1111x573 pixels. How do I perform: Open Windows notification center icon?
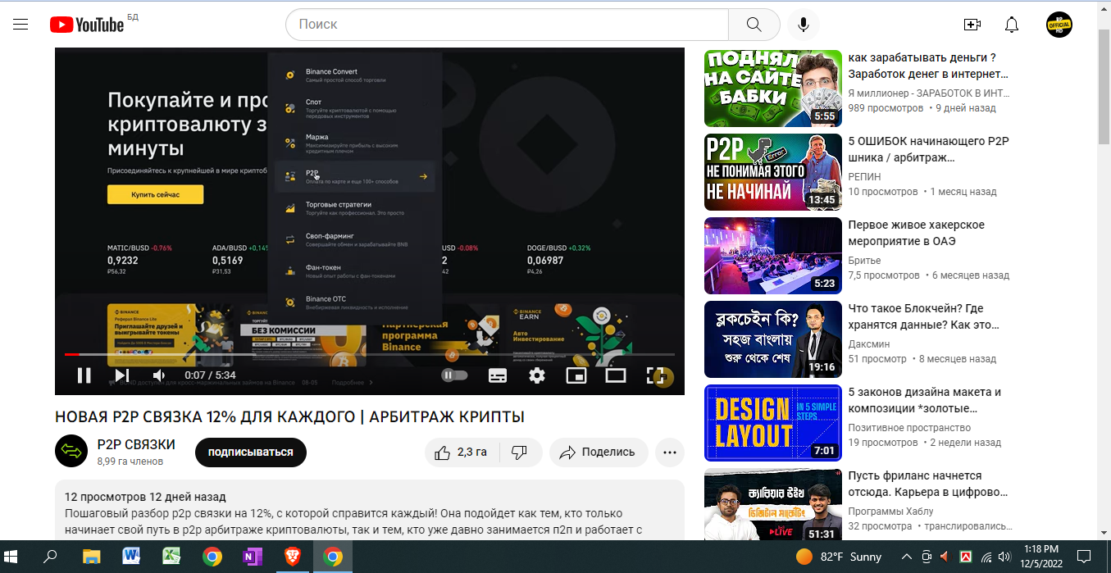tap(1084, 557)
